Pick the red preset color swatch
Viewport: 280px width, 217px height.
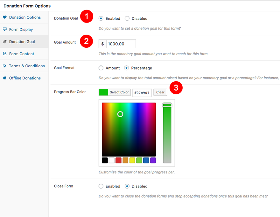click(118, 160)
